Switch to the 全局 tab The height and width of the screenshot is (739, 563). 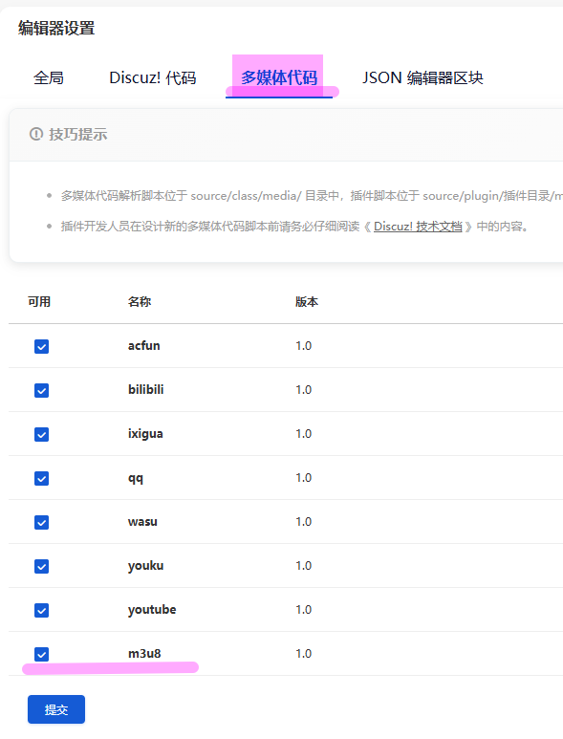(x=49, y=77)
